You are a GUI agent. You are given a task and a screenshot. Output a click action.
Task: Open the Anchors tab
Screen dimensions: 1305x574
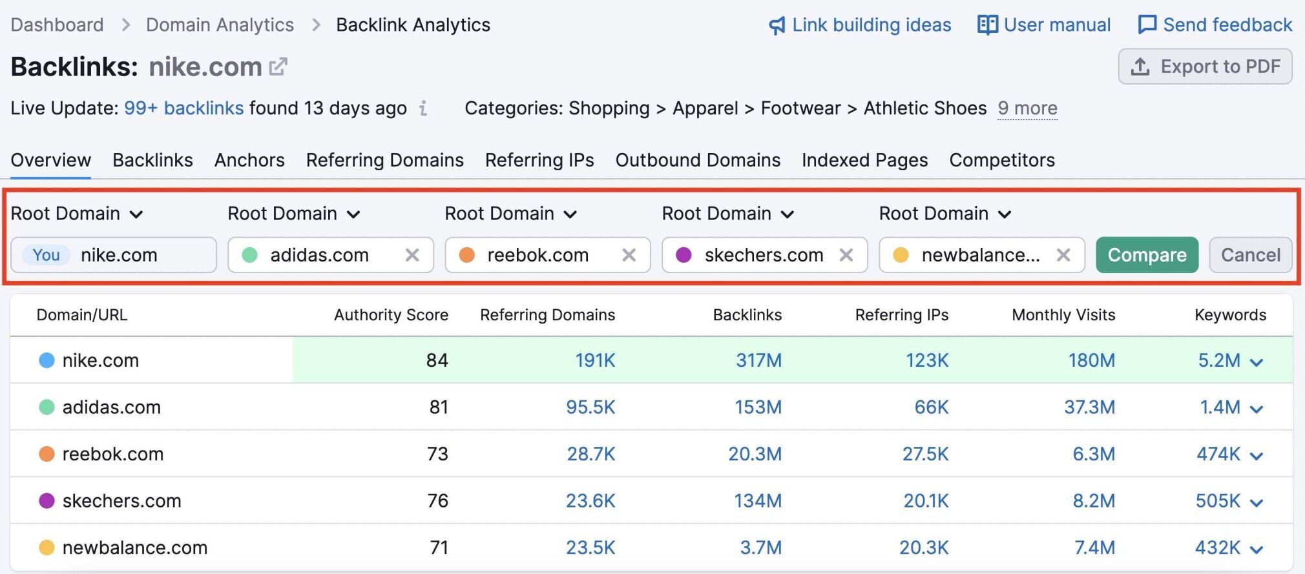[x=249, y=160]
